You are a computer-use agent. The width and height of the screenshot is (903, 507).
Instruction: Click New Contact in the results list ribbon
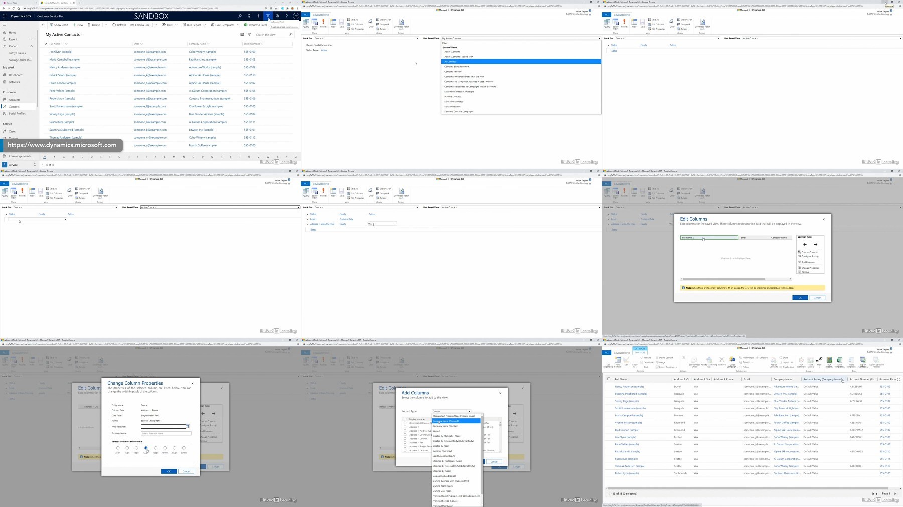pos(618,362)
